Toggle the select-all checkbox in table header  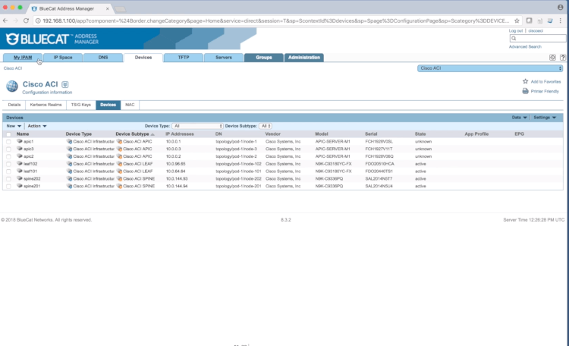click(8, 134)
